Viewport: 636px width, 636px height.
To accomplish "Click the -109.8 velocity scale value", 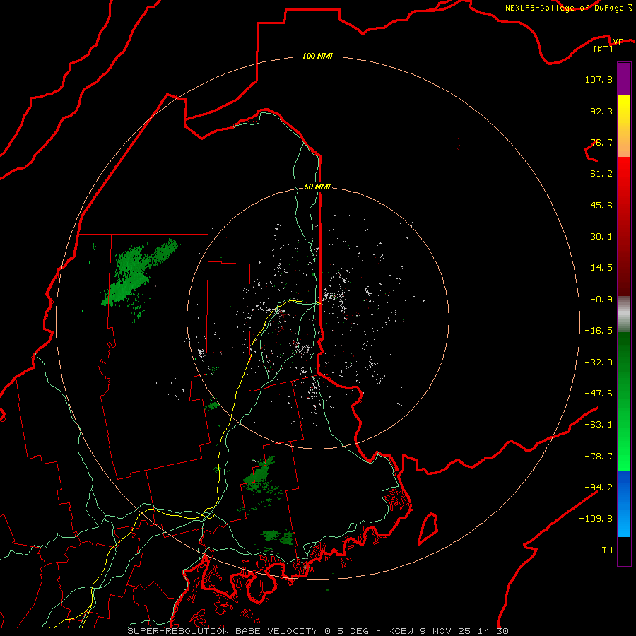I will pos(596,519).
